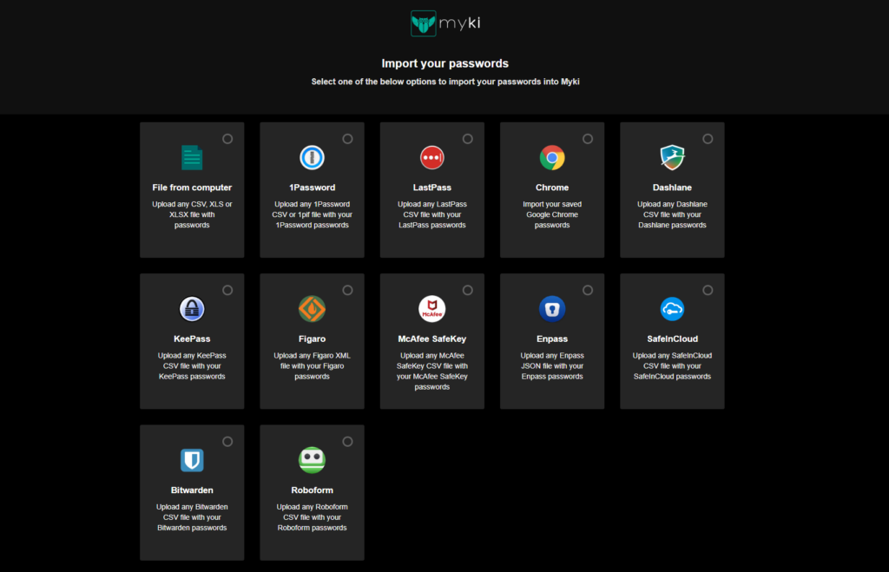Screen dimensions: 889x572
Task: Click the Roboform green robot icon
Action: [x=312, y=460]
